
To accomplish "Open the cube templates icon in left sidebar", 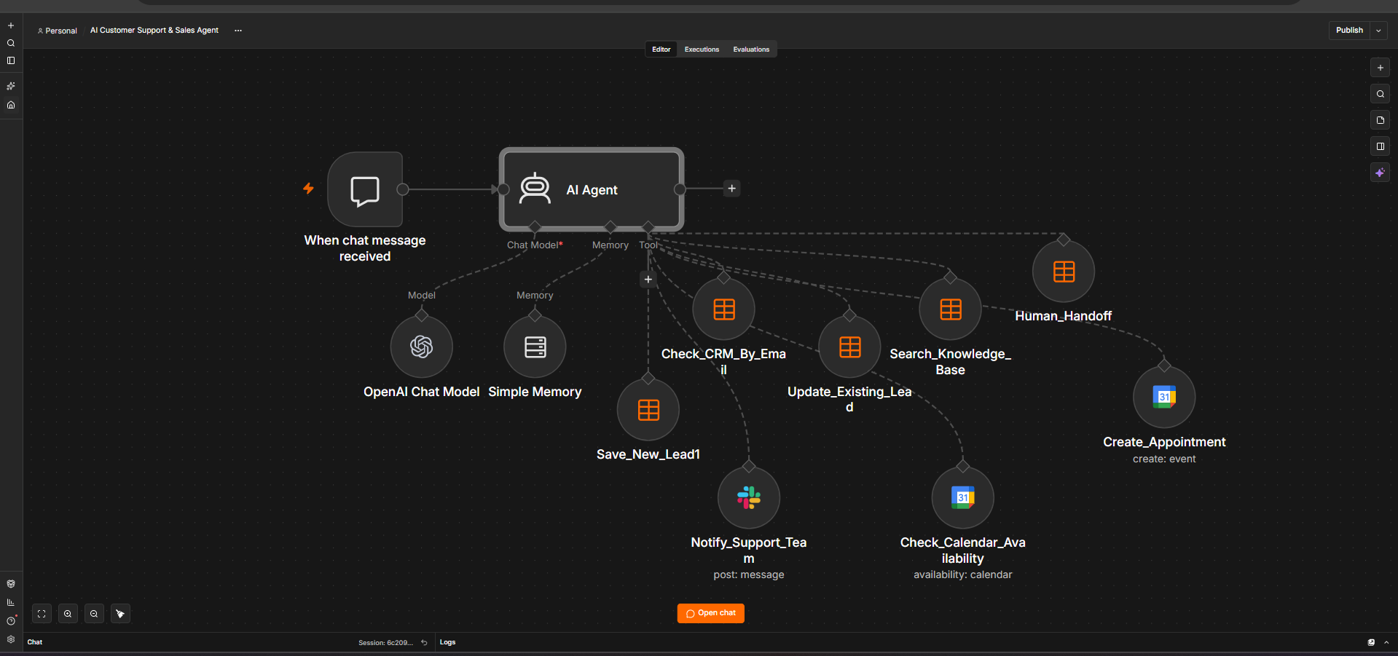I will tap(11, 584).
